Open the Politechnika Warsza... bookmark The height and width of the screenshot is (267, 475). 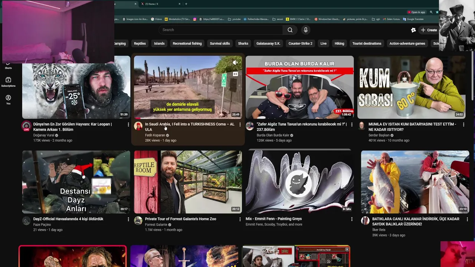coord(256,19)
